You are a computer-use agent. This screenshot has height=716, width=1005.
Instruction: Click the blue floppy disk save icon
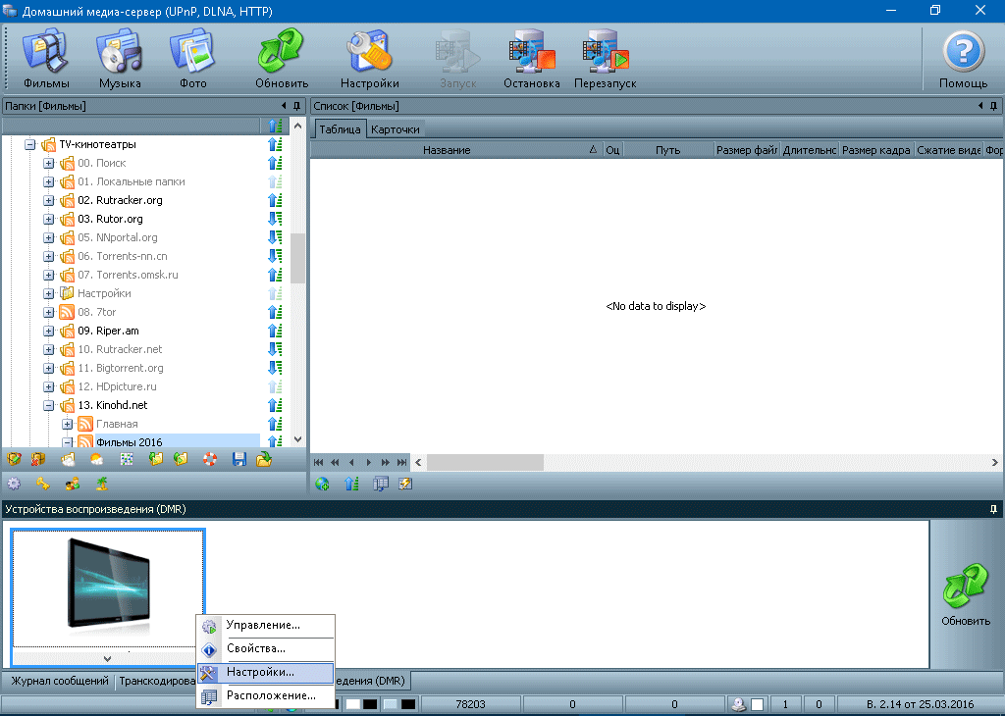[238, 459]
